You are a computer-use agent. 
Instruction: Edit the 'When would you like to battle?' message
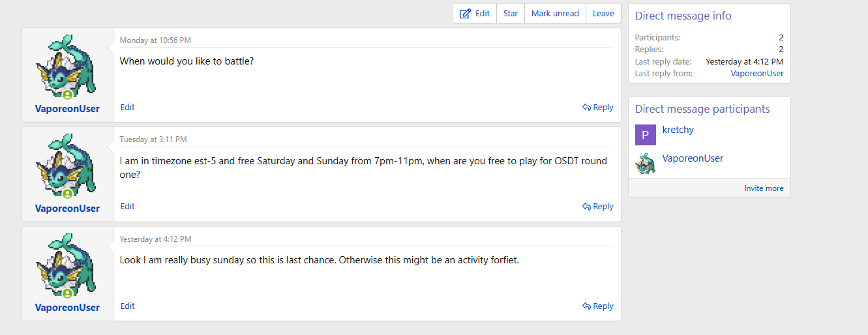128,108
